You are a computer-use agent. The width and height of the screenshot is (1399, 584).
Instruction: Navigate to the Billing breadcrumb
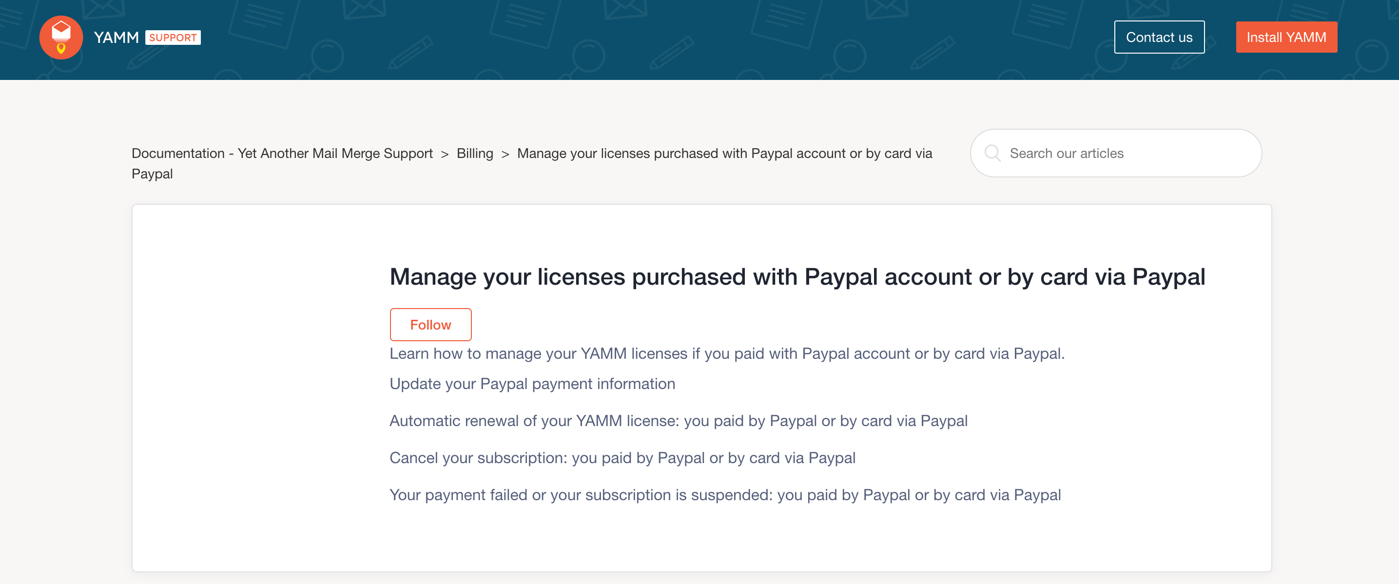[x=475, y=154]
